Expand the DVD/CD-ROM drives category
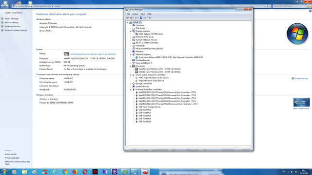 [131, 37]
